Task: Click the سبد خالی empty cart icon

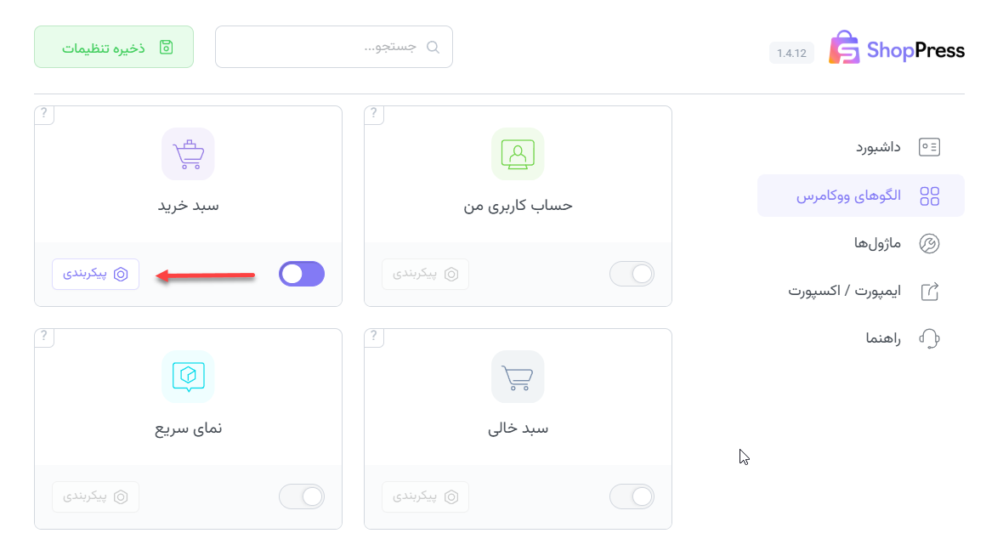Action: click(x=518, y=377)
